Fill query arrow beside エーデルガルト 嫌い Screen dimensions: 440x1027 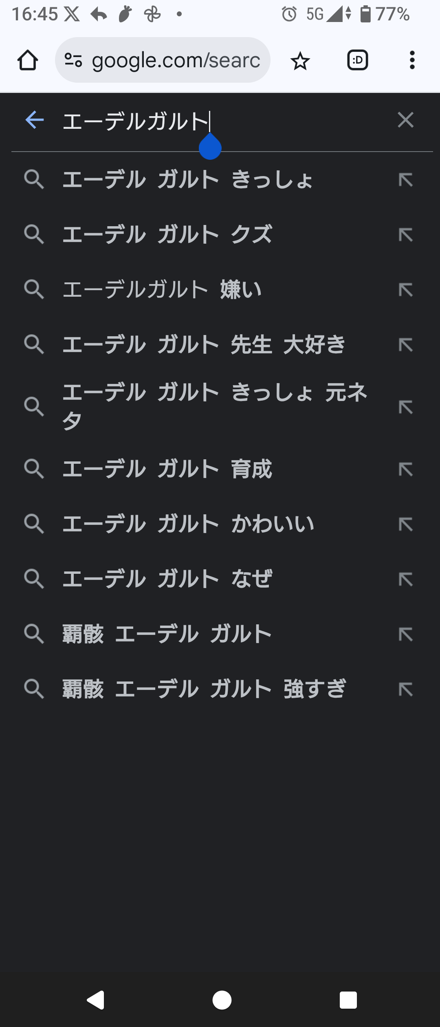click(x=406, y=290)
